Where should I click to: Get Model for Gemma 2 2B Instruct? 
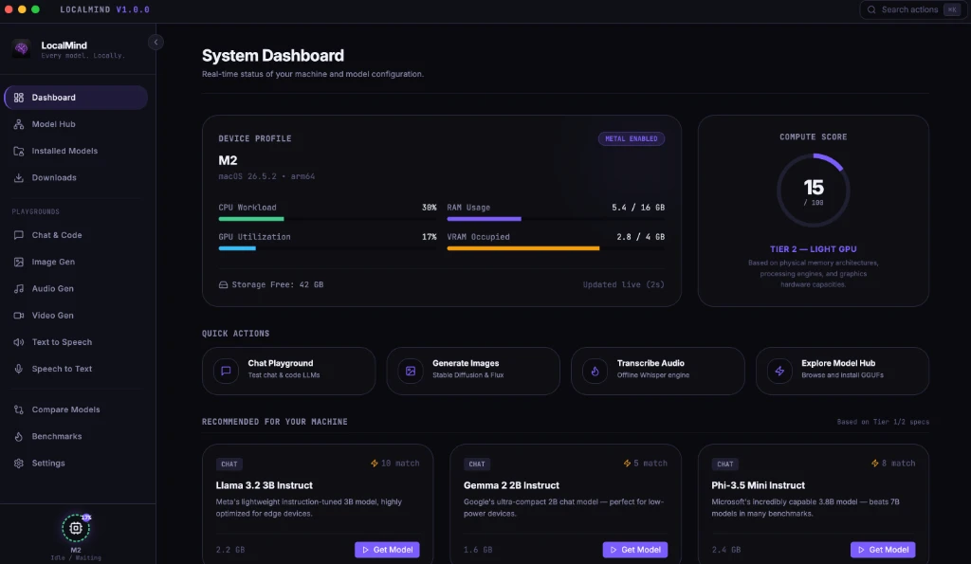click(634, 549)
